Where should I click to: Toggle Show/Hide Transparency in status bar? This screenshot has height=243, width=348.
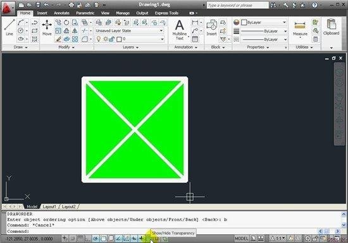pyautogui.click(x=148, y=239)
